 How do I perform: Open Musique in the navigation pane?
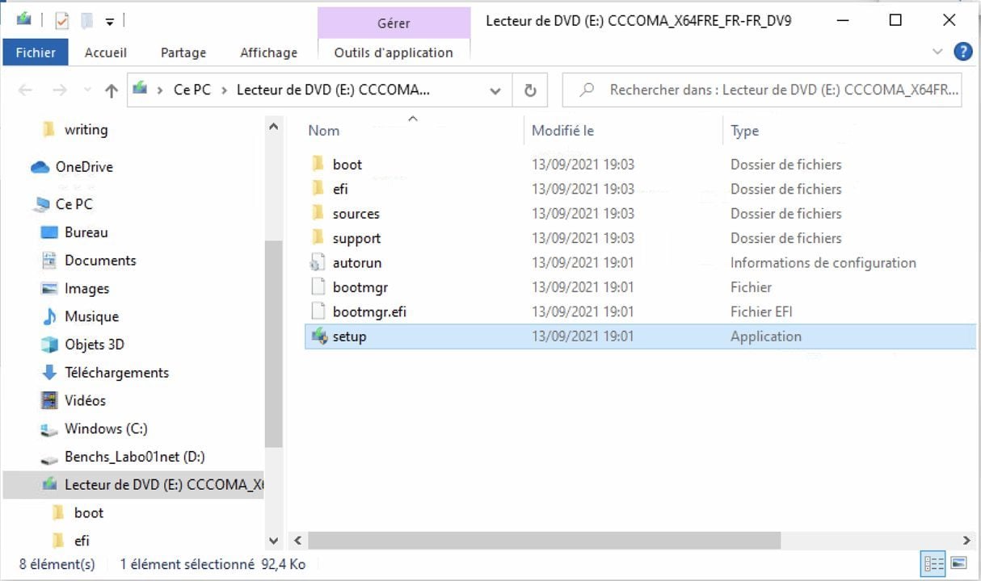(x=91, y=316)
